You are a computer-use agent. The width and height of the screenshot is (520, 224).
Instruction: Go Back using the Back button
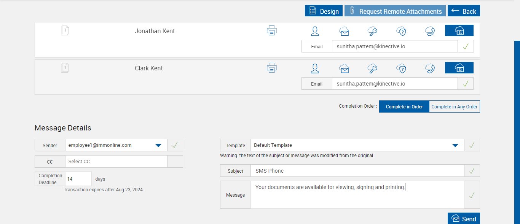tap(464, 11)
